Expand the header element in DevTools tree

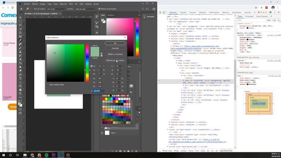click(169, 34)
